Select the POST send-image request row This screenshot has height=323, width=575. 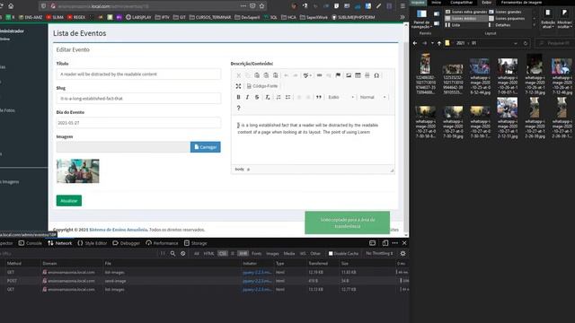click(x=205, y=281)
